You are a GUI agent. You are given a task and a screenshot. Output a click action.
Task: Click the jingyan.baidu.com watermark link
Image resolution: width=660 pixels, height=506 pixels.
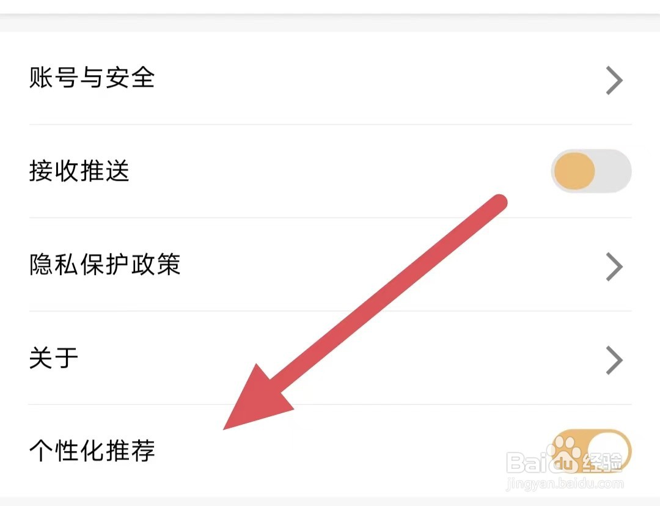(565, 483)
